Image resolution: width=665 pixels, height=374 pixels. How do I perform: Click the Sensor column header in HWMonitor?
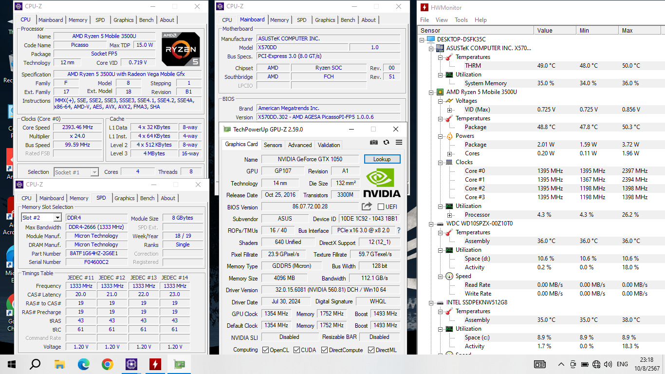pyautogui.click(x=476, y=30)
